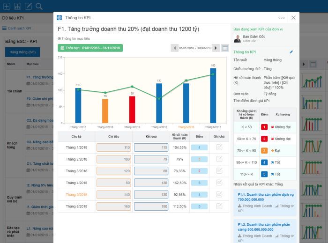Click the search magnifier in top toolbar
328x243 pixels.
pos(39,6)
